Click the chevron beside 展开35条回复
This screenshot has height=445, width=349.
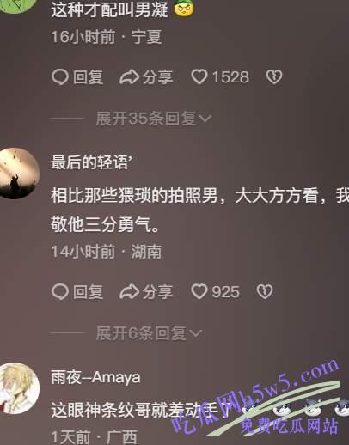coord(205,119)
